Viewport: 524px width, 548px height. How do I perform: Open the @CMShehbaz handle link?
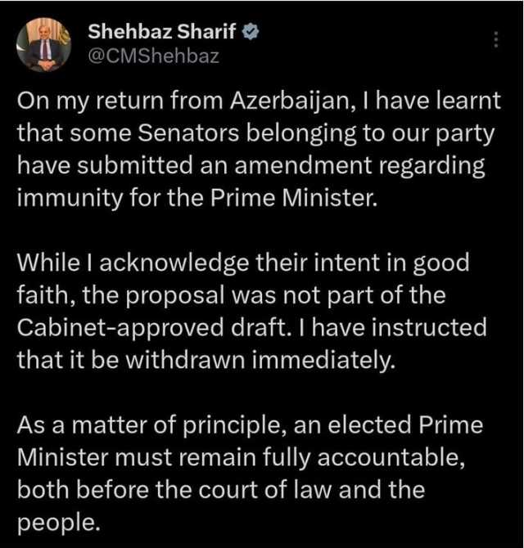tap(154, 56)
